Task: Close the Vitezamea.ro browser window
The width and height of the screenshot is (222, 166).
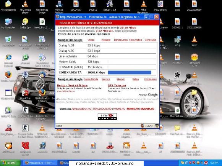Action: 156,17
